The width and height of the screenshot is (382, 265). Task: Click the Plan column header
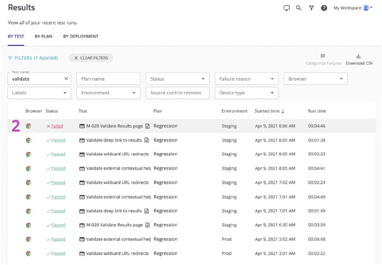tap(158, 111)
